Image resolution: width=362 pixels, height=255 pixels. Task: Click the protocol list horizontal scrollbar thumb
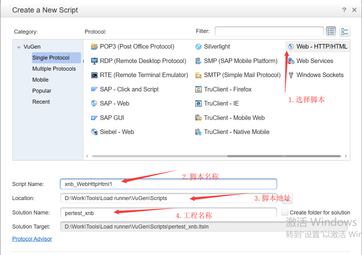click(x=284, y=156)
